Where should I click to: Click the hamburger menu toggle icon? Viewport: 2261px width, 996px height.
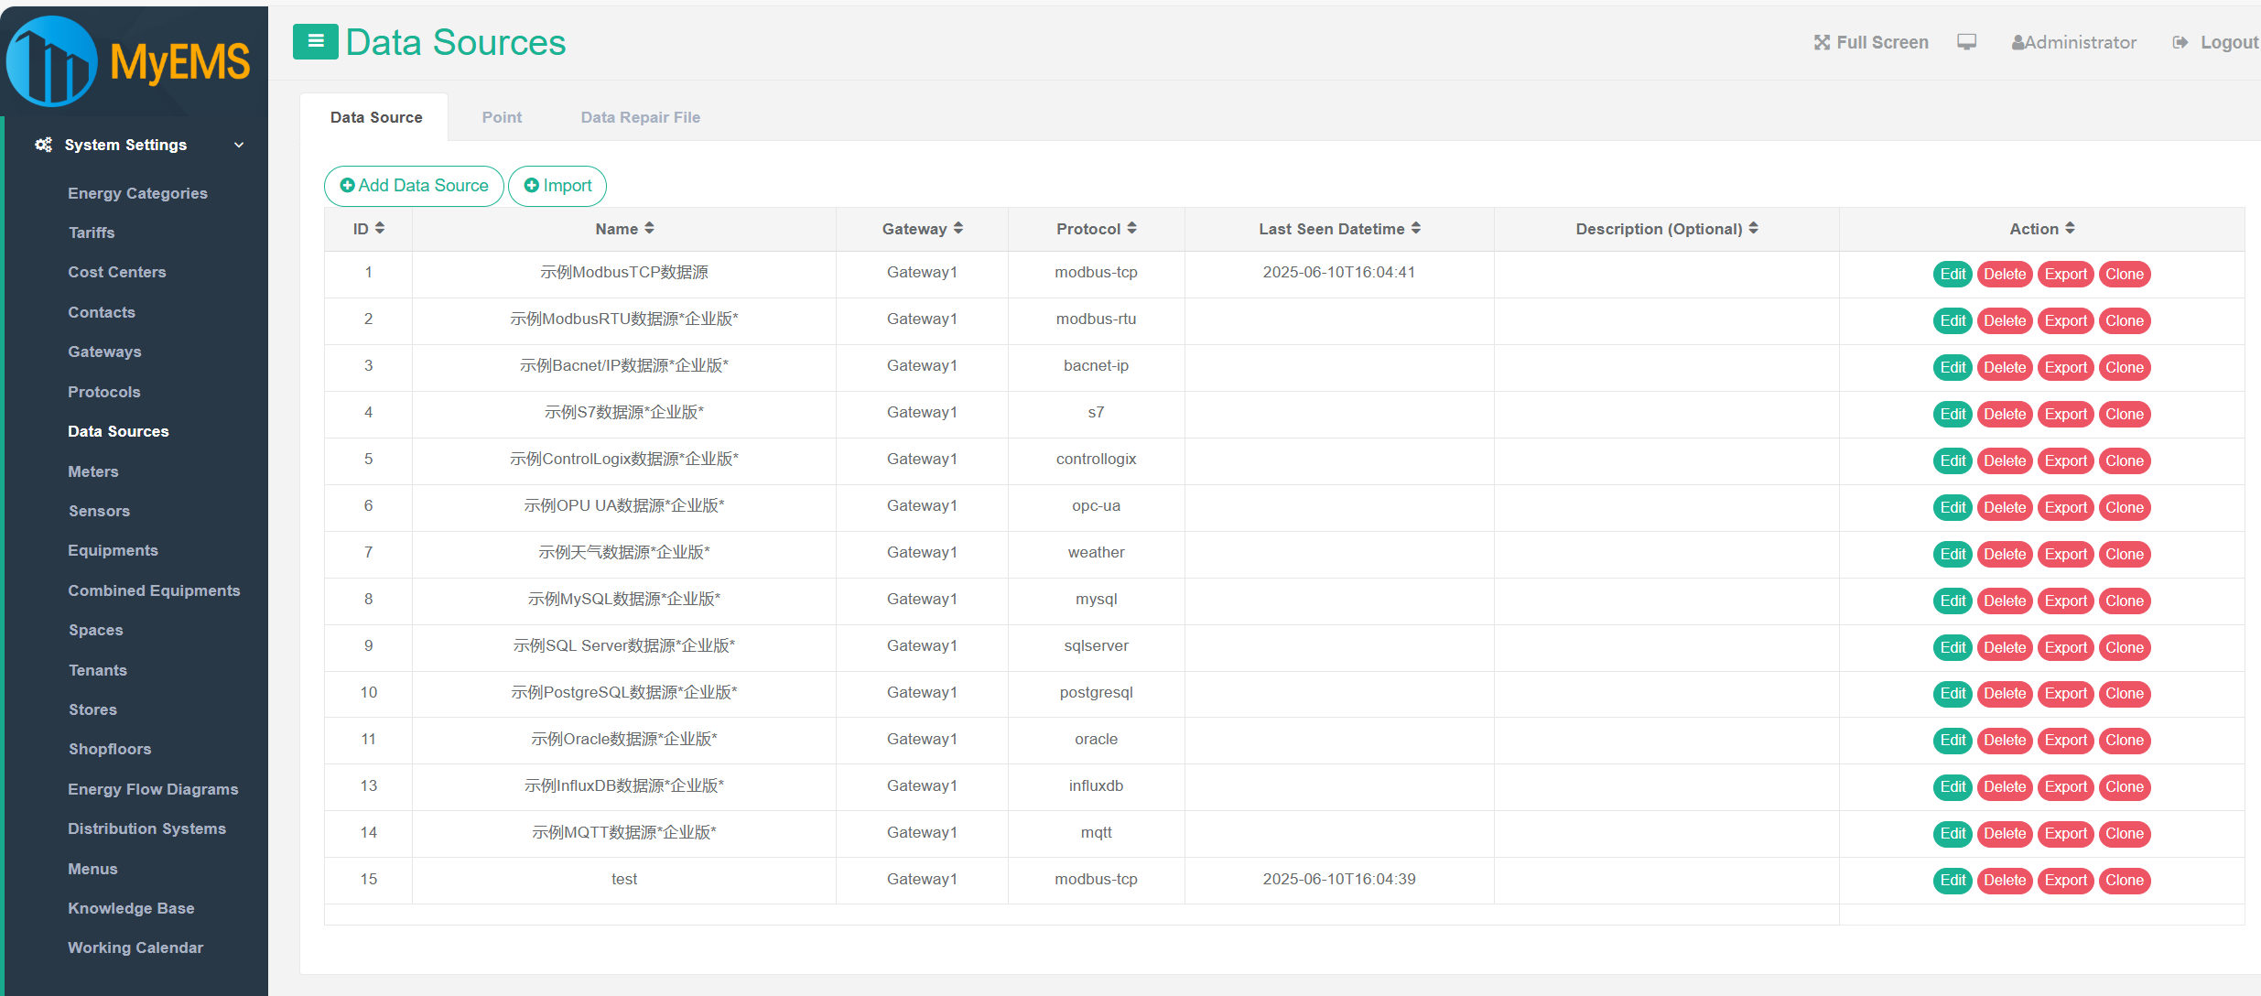315,41
